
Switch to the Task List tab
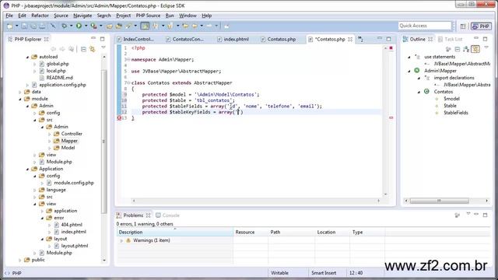point(450,39)
